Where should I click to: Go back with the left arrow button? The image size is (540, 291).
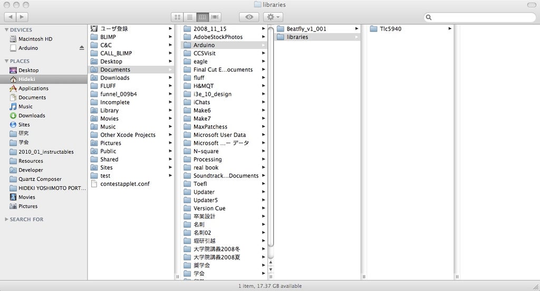10,17
